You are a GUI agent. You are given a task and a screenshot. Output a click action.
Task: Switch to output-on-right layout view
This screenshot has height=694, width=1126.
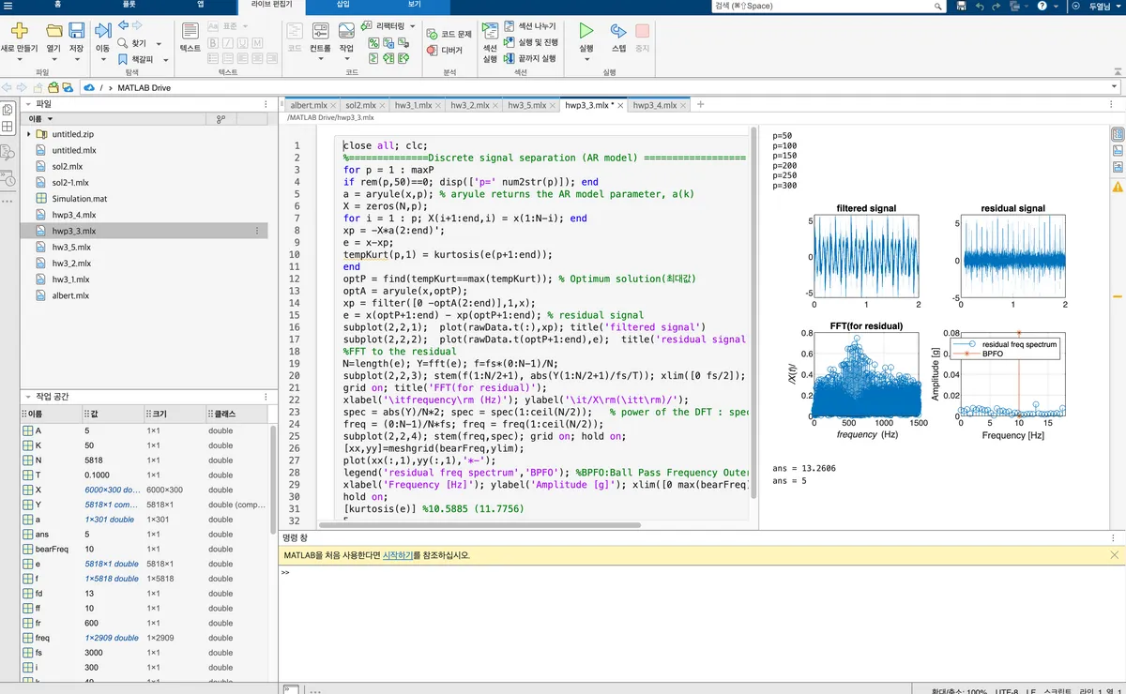click(x=1118, y=134)
